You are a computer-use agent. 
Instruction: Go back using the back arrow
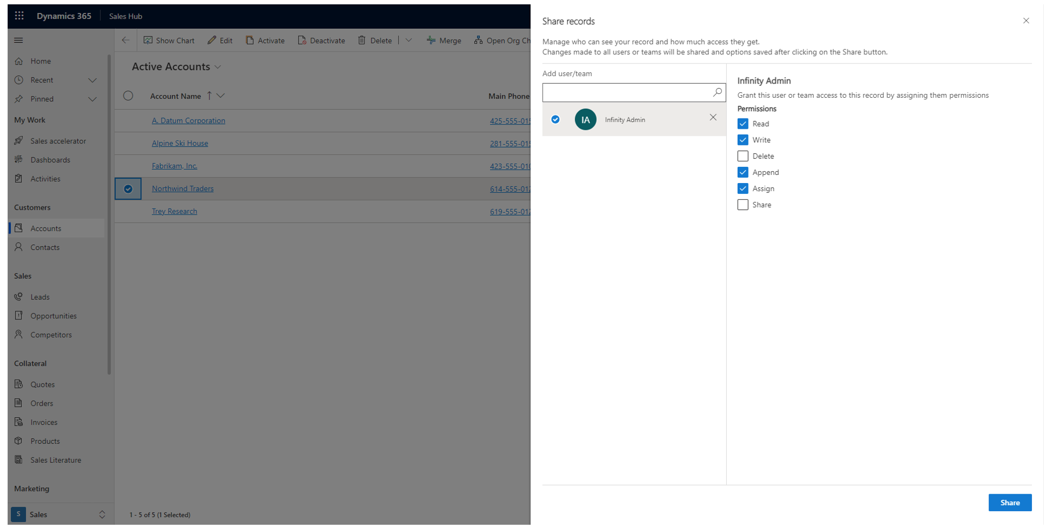[x=126, y=40]
